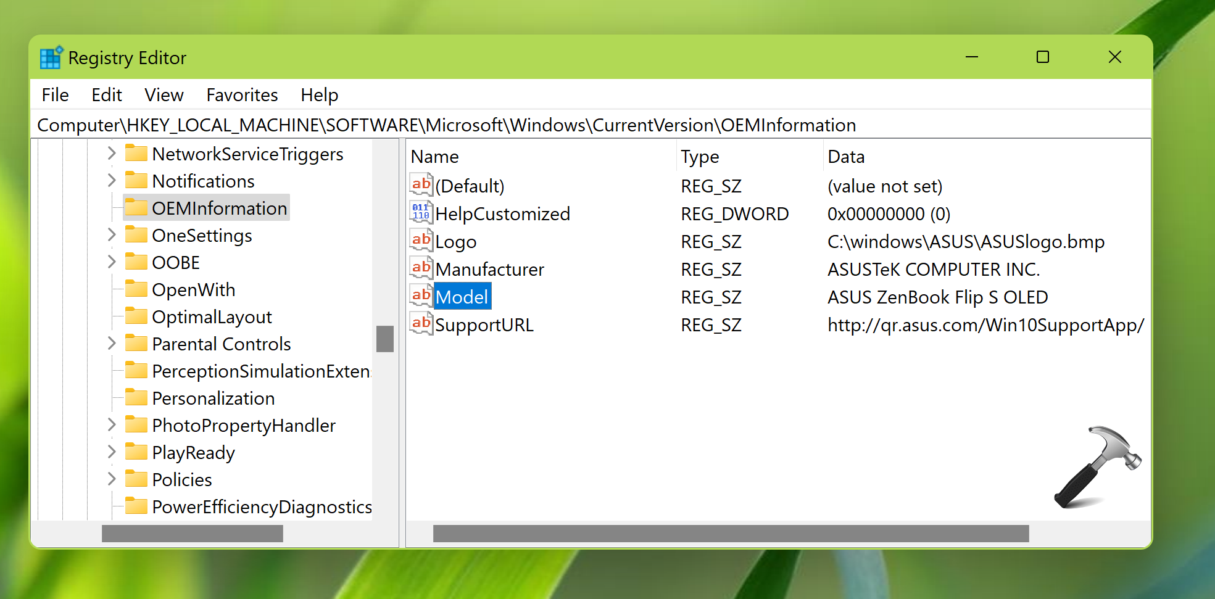
Task: Select the Model registry value
Action: point(462,297)
